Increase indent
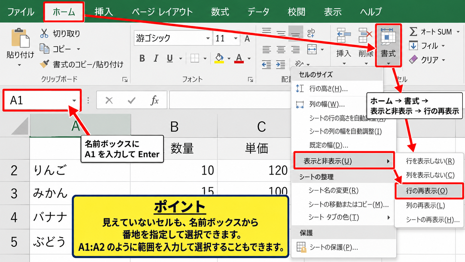This screenshot has height=262, width=465. [x=281, y=65]
